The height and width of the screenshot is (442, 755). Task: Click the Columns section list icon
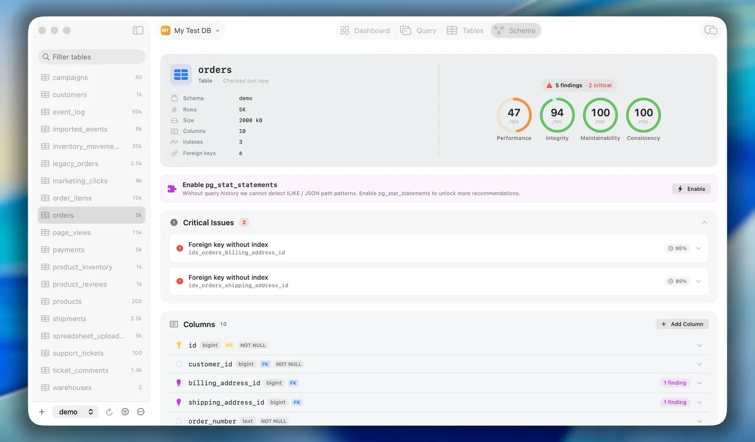(x=174, y=324)
